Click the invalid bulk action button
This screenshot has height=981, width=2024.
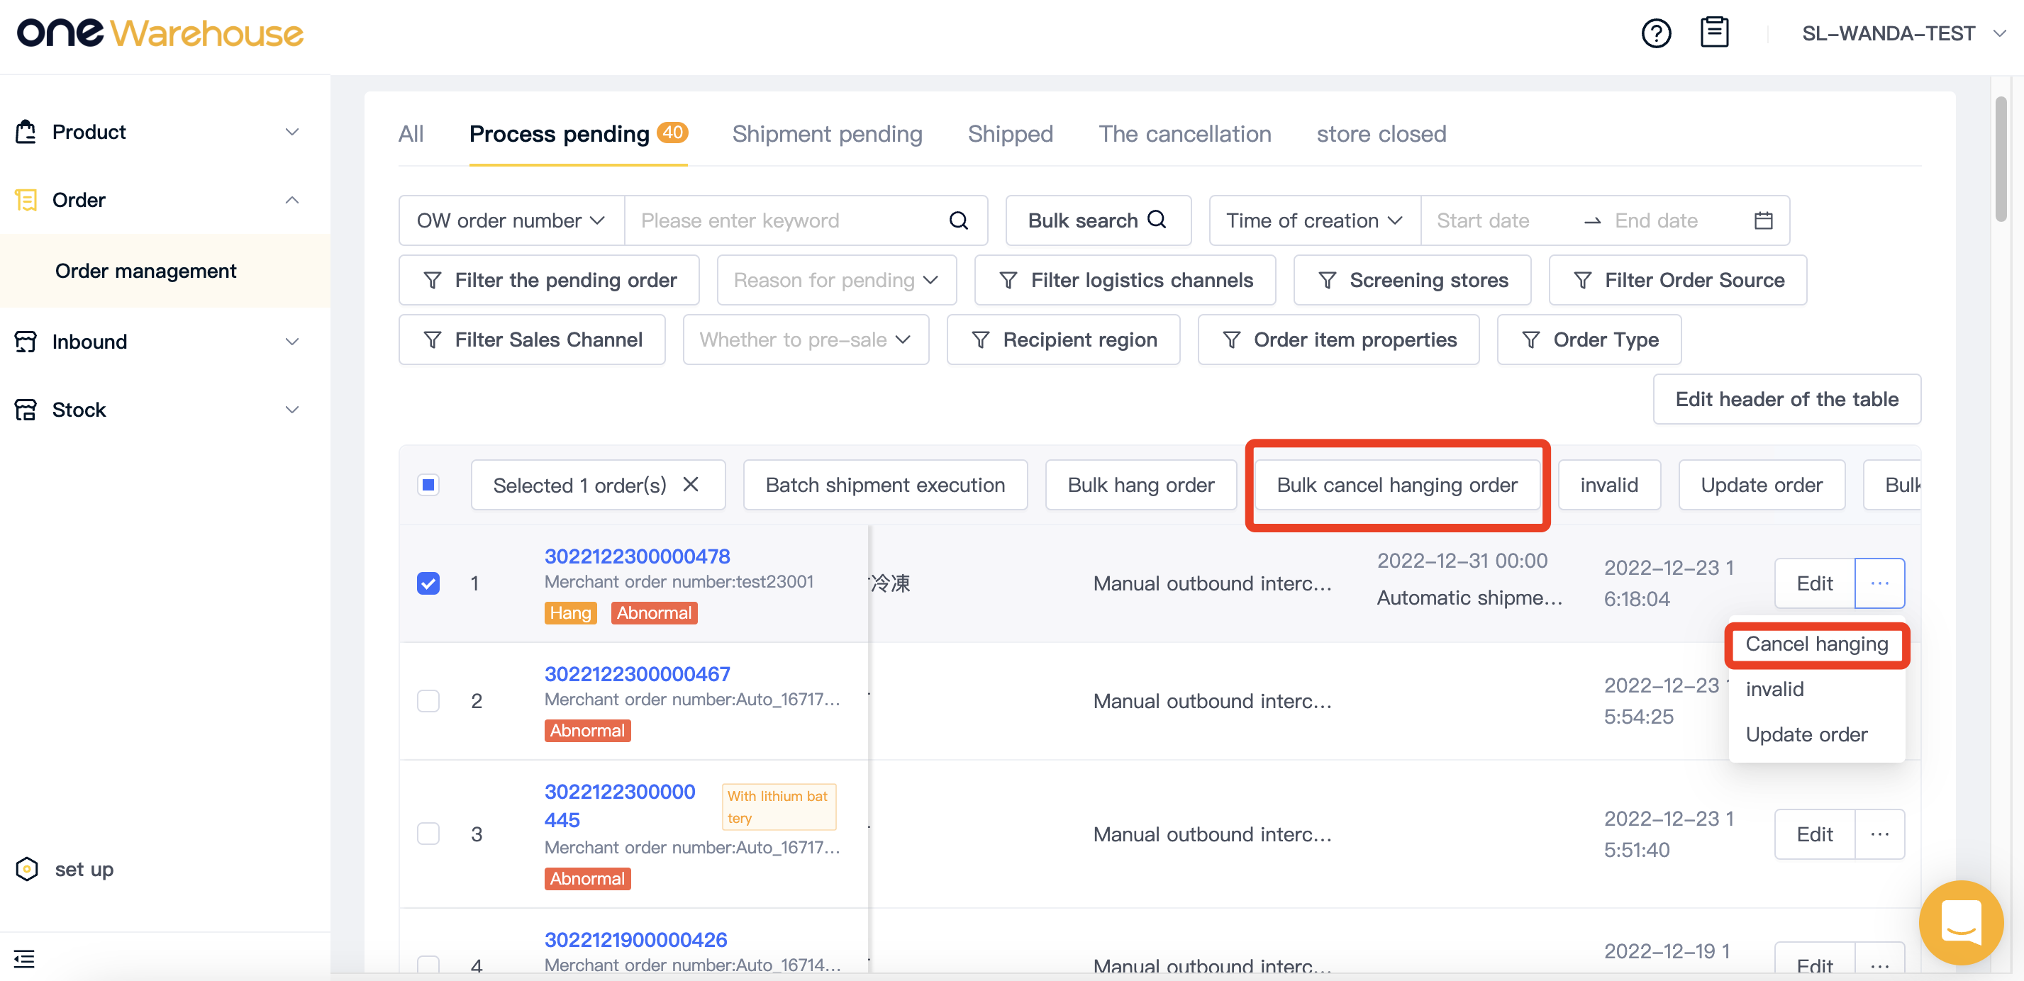1608,485
